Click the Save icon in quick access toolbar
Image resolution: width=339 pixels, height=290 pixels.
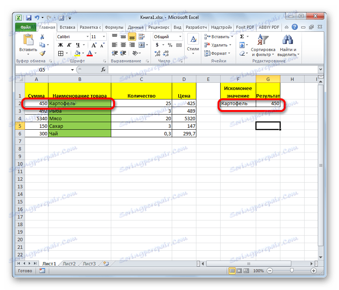pyautogui.click(x=28, y=18)
